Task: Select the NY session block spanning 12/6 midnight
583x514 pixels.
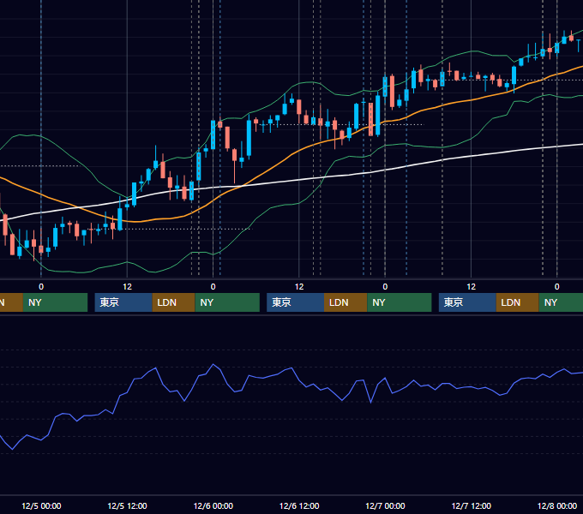Action: point(227,302)
